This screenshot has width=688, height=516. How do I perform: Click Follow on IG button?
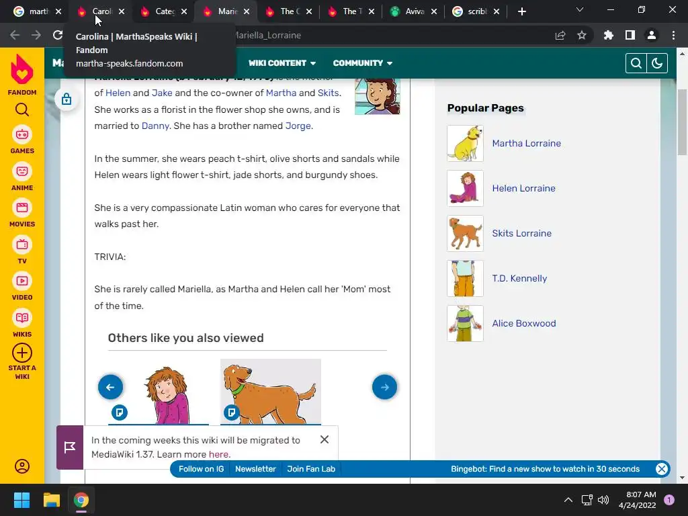(x=202, y=468)
